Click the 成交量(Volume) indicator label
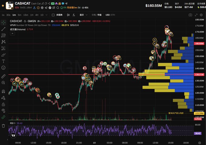The height and width of the screenshot is (145, 206). (x=18, y=29)
